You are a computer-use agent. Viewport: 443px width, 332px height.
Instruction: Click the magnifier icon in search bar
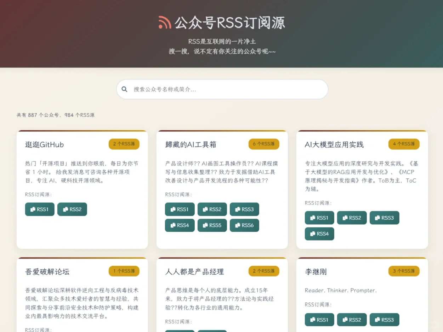124,89
